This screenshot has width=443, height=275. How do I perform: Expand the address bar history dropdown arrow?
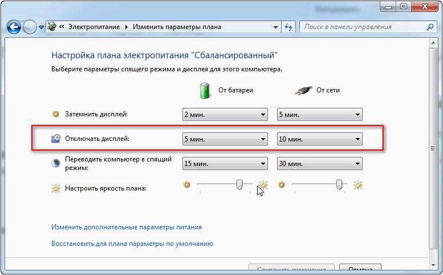275,27
